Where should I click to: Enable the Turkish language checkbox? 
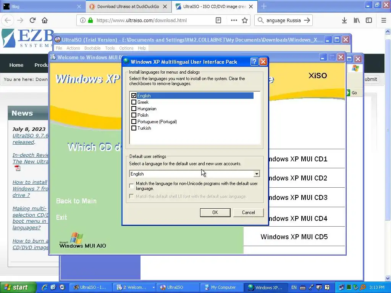pyautogui.click(x=134, y=128)
